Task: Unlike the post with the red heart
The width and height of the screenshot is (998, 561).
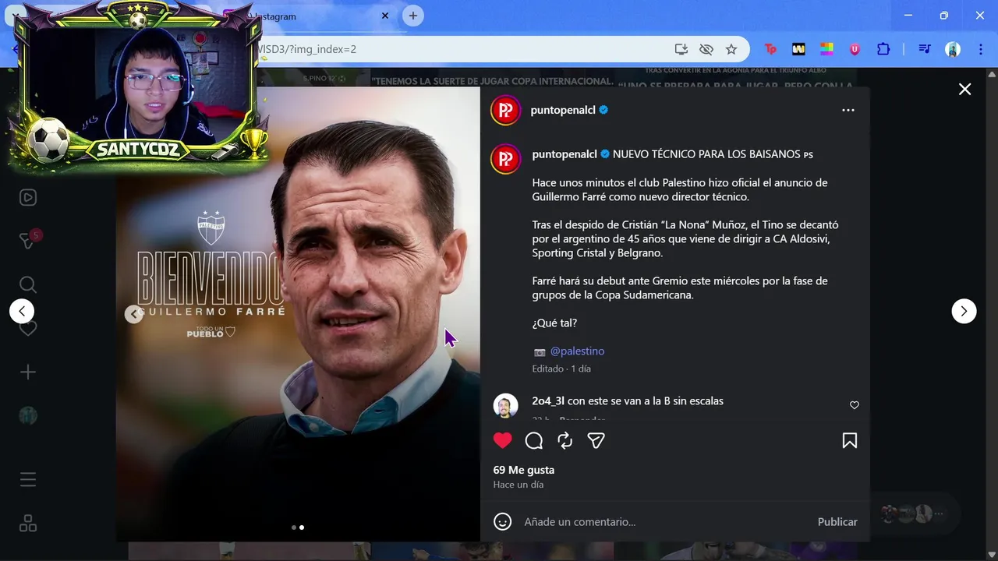Action: coord(503,441)
